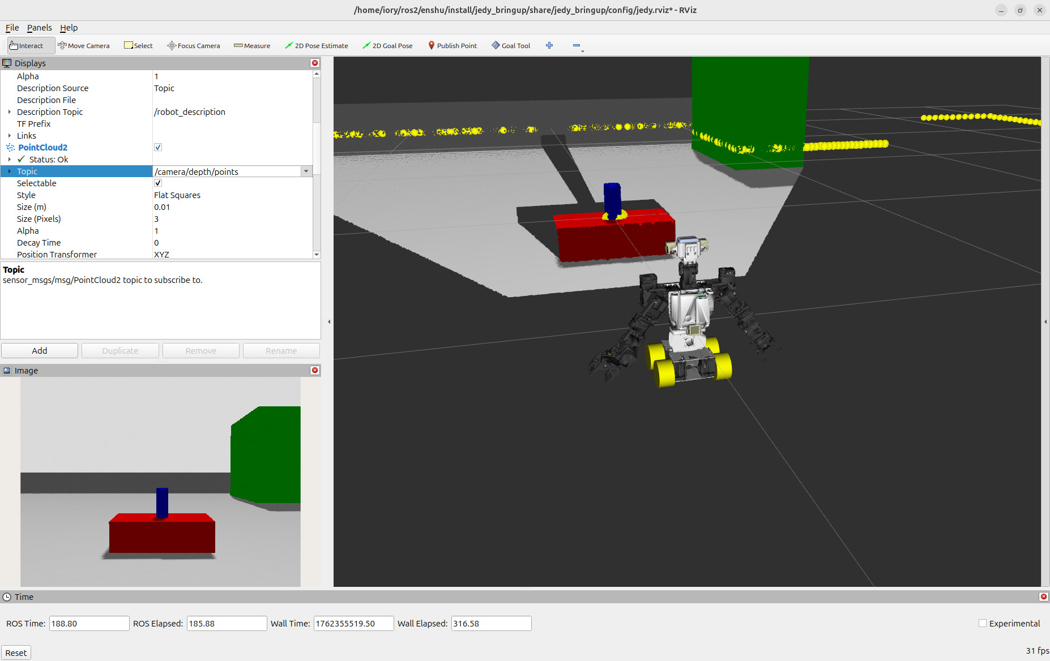Image resolution: width=1050 pixels, height=661 pixels.
Task: Click the Publish Point tool
Action: (x=453, y=46)
